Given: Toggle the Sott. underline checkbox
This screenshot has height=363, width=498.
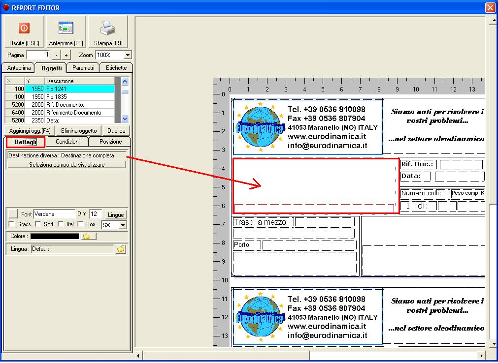Looking at the screenshot, I should tap(38, 224).
